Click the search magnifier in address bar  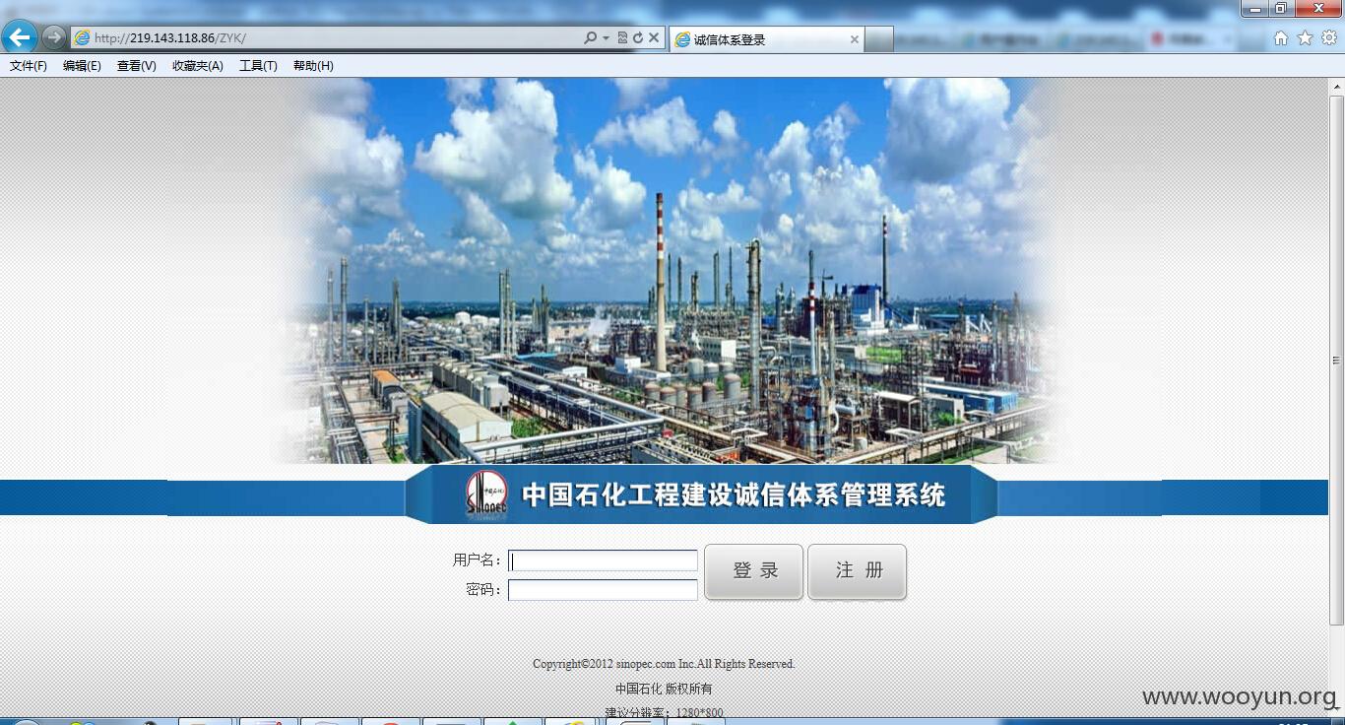(590, 37)
